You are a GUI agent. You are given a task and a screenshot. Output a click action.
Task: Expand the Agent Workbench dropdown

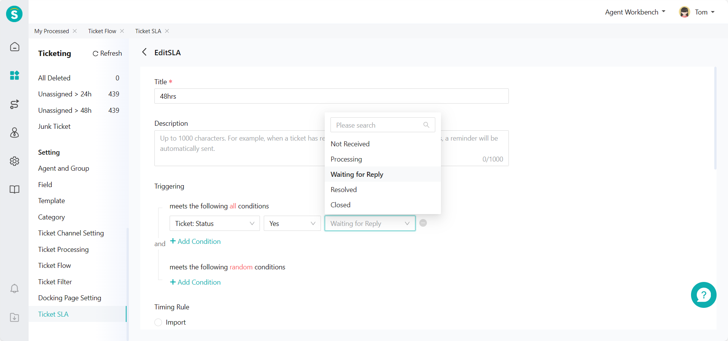pyautogui.click(x=635, y=12)
